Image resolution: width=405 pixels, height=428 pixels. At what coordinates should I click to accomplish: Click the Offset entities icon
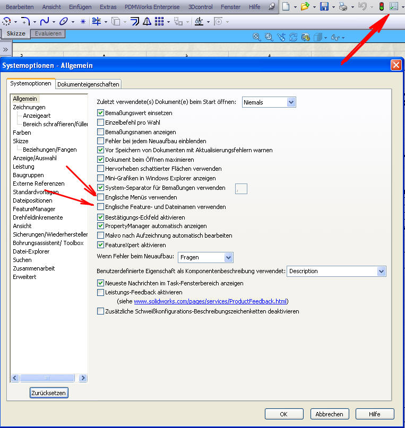[134, 21]
